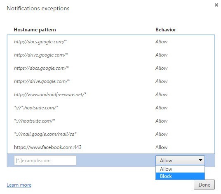Click the Done button
The width and height of the screenshot is (221, 194).
coord(204,185)
